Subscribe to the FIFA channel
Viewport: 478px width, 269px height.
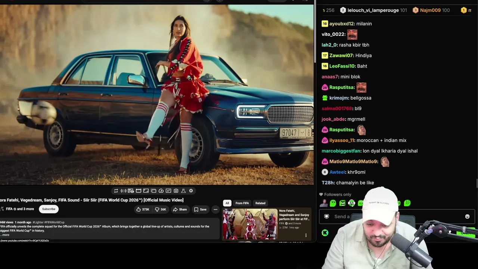pos(49,209)
